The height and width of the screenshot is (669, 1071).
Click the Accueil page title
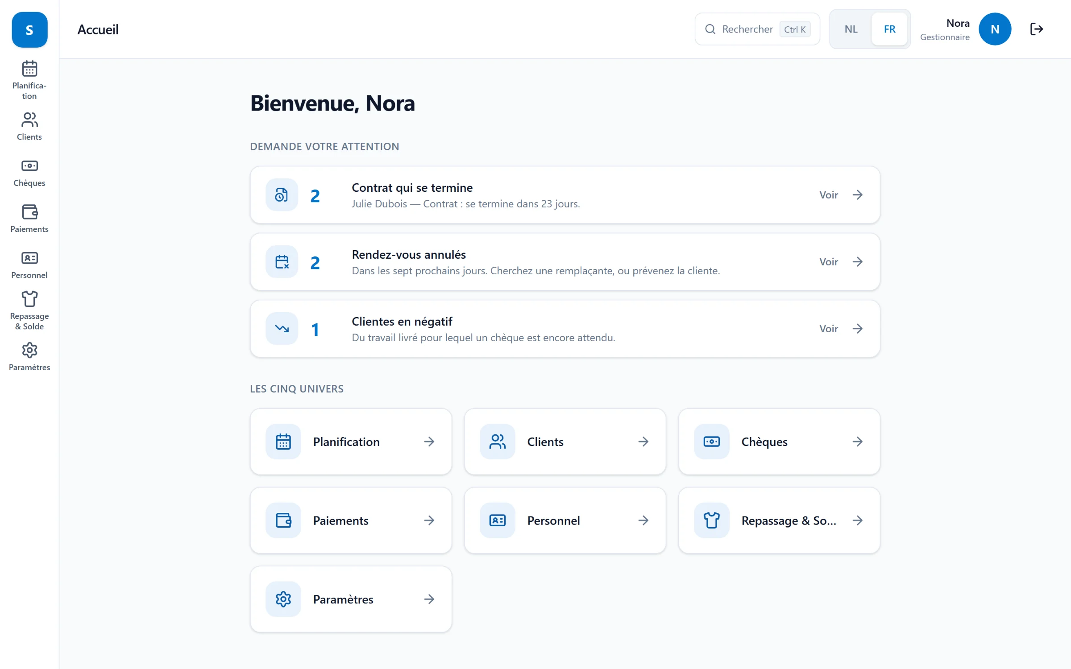[x=98, y=29]
